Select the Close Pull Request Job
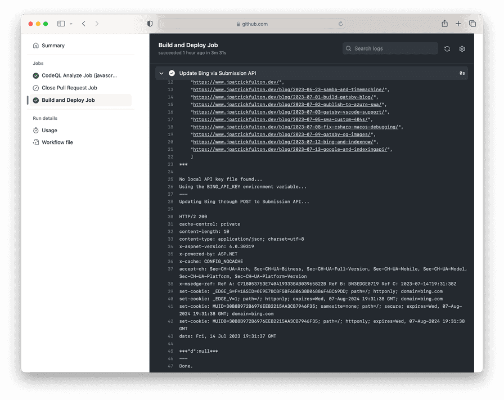 69,88
